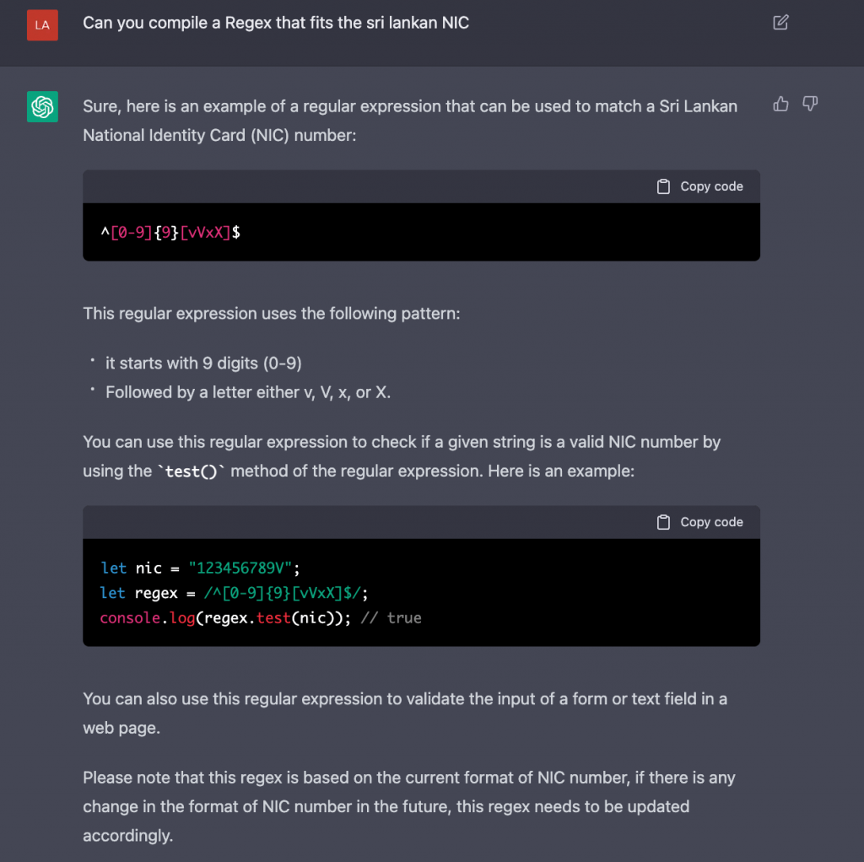Screen dimensions: 864x862
Task: Rate the response negatively with thumbs down
Action: 809,103
